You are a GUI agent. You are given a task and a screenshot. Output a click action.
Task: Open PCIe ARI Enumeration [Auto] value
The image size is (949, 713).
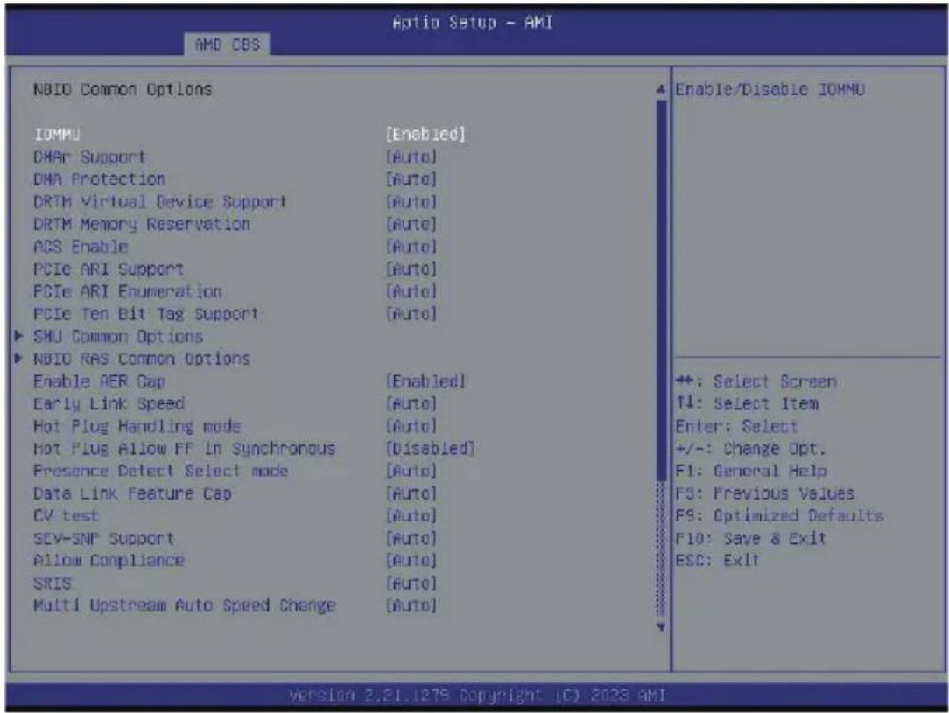click(x=411, y=291)
